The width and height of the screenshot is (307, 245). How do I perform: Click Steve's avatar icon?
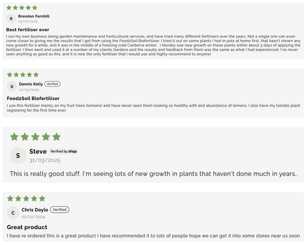18,155
